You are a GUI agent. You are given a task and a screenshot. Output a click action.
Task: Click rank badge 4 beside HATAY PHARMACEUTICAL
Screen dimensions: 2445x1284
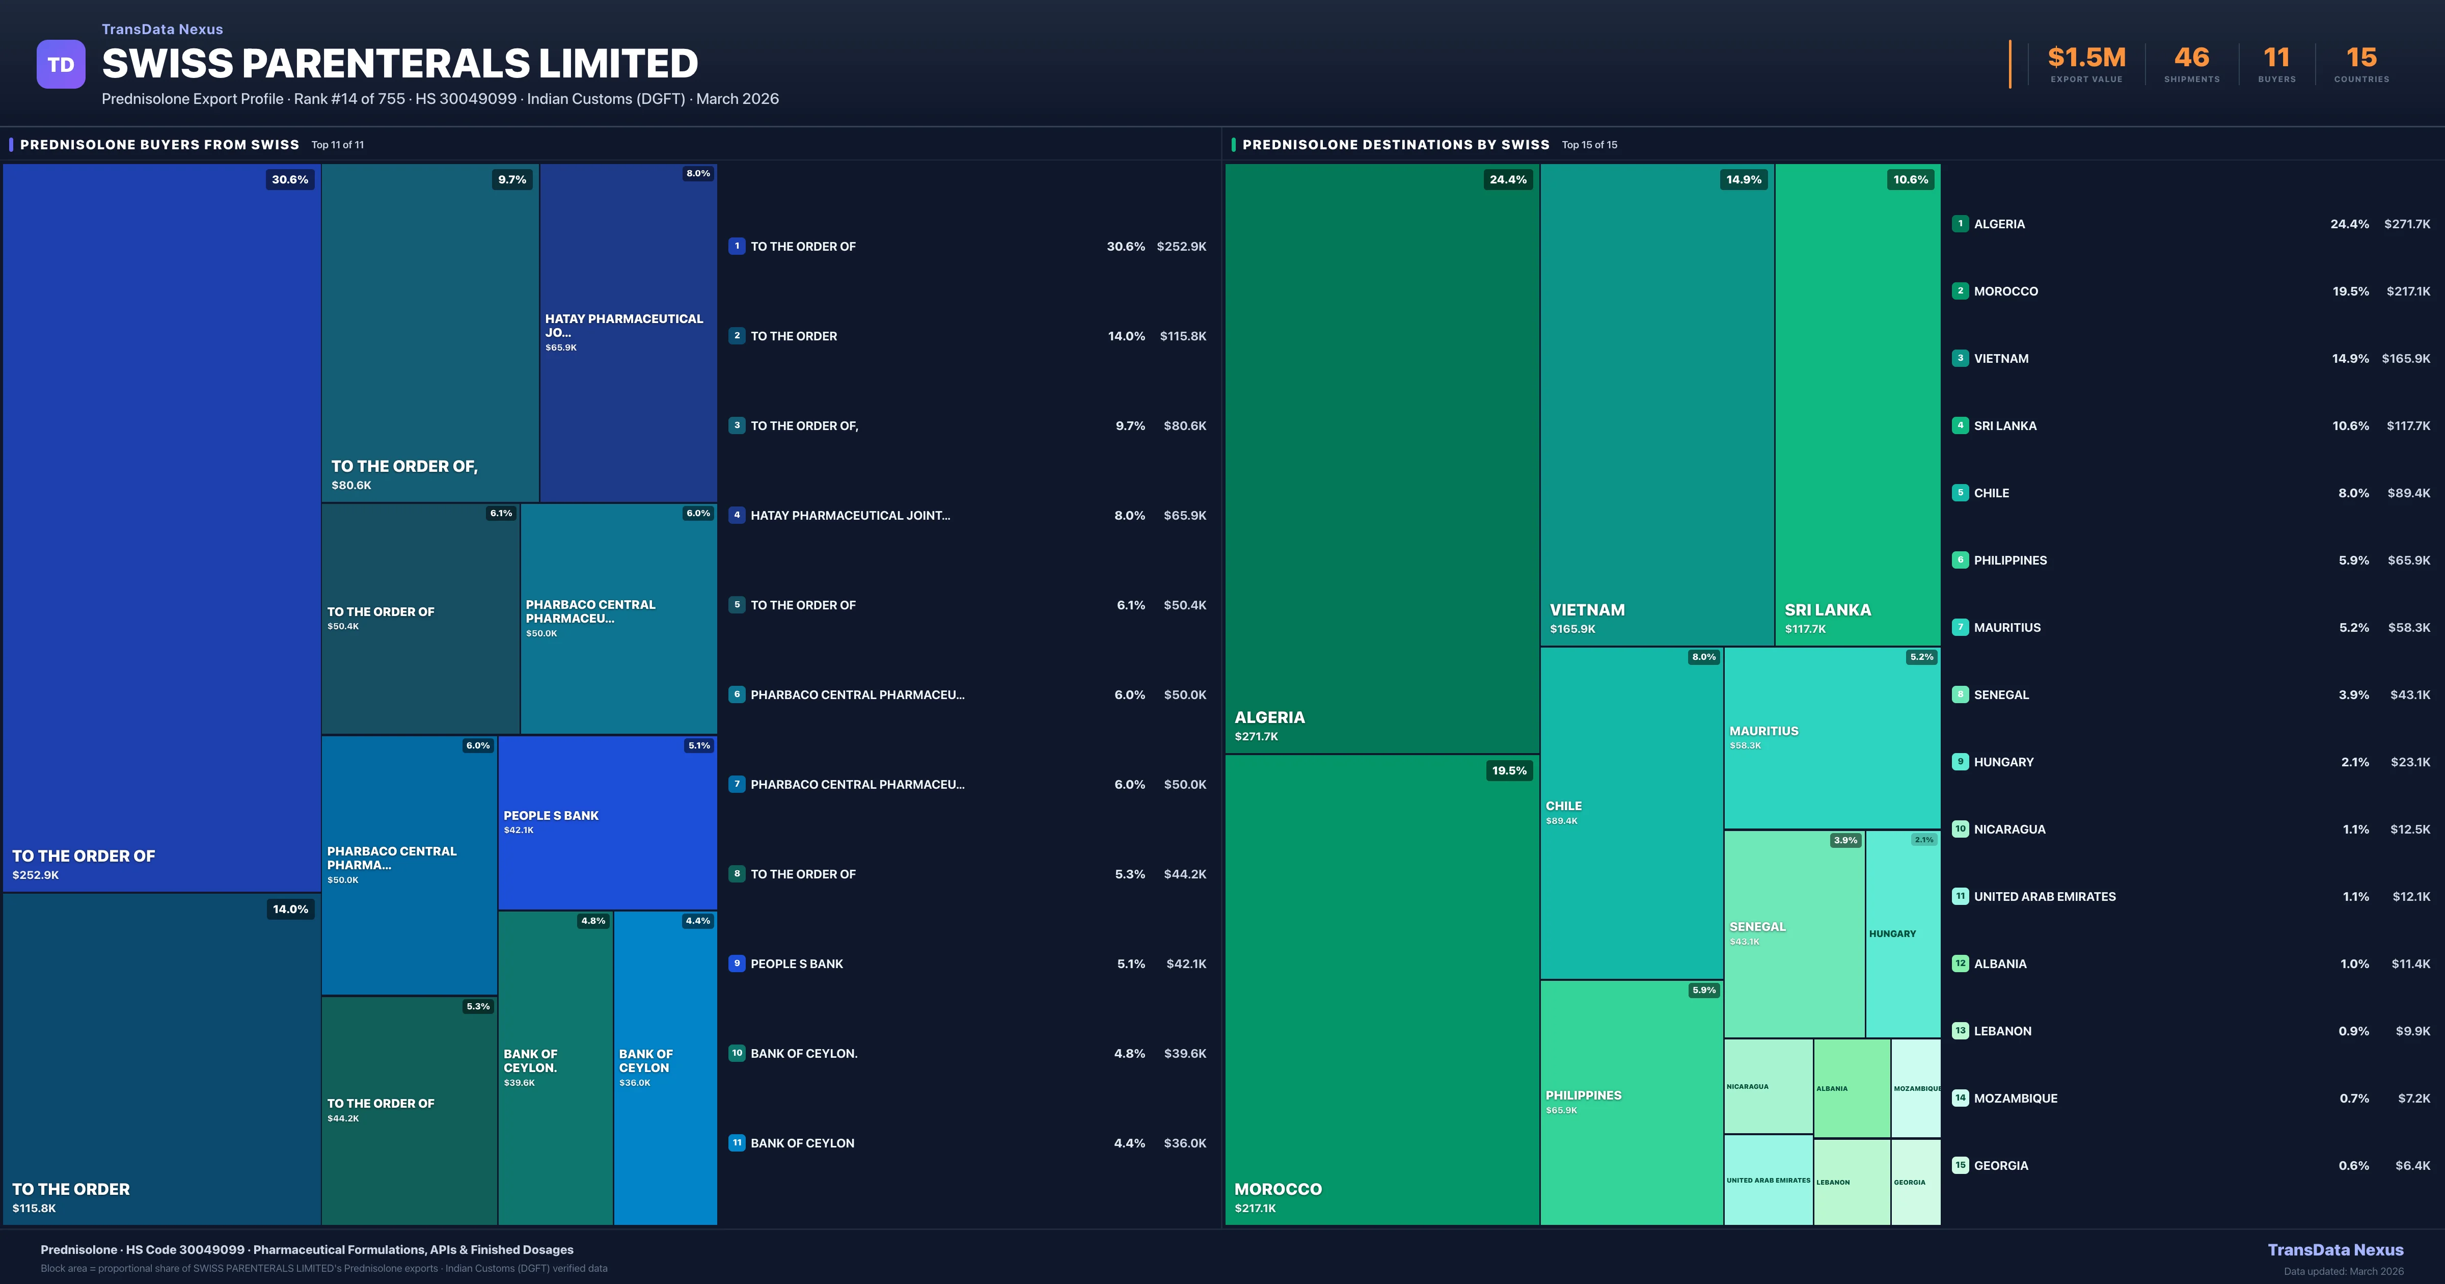coord(737,515)
